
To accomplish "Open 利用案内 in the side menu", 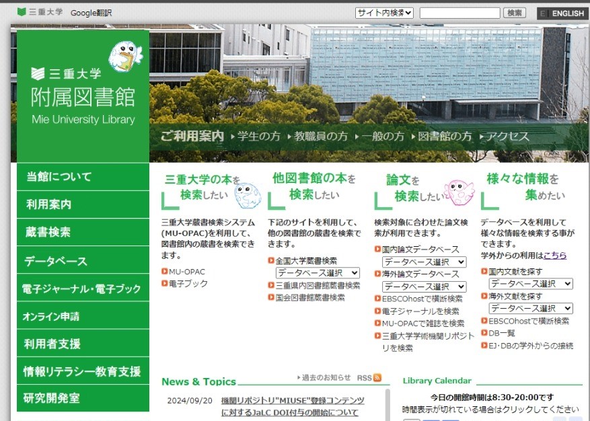I will [83, 204].
